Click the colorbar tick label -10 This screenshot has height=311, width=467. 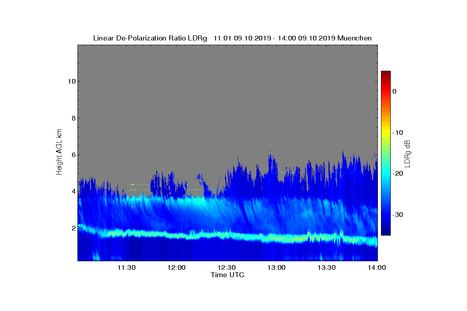tap(397, 133)
